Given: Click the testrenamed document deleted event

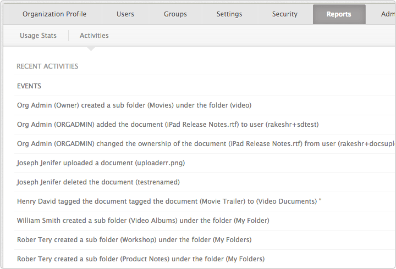Looking at the screenshot, I should tap(98, 182).
